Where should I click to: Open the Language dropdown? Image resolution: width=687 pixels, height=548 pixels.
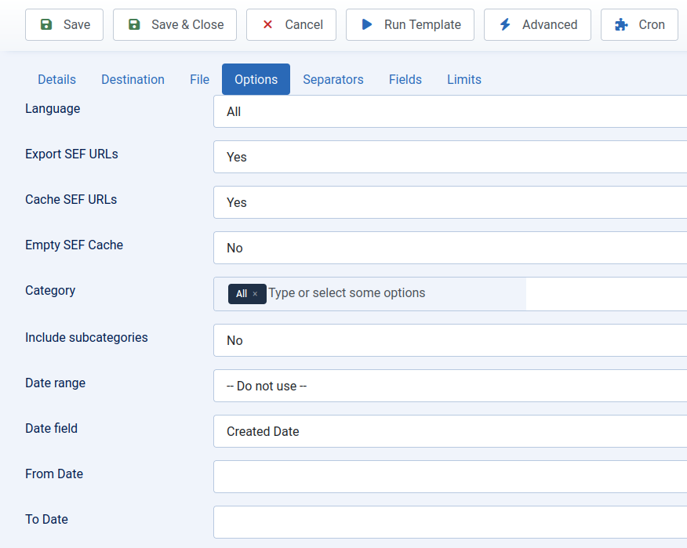point(447,111)
